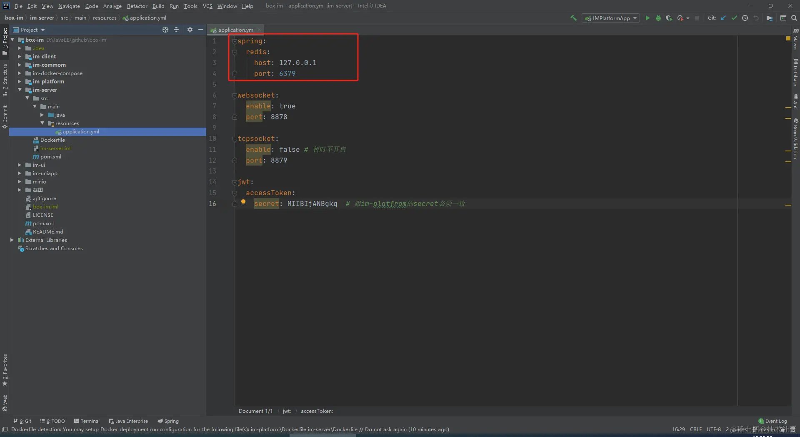Click the Search Everywhere magnifier icon
The image size is (800, 437).
tap(794, 18)
